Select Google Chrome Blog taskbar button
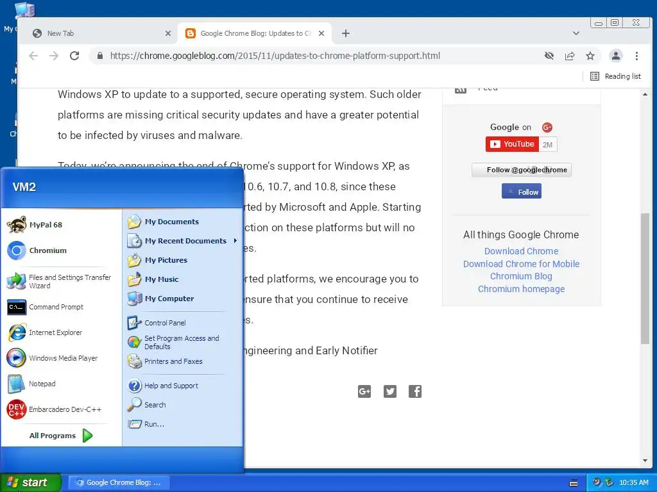 pyautogui.click(x=119, y=482)
